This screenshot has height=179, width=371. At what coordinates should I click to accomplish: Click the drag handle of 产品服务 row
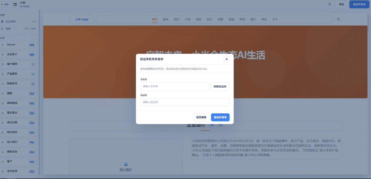[3, 74]
